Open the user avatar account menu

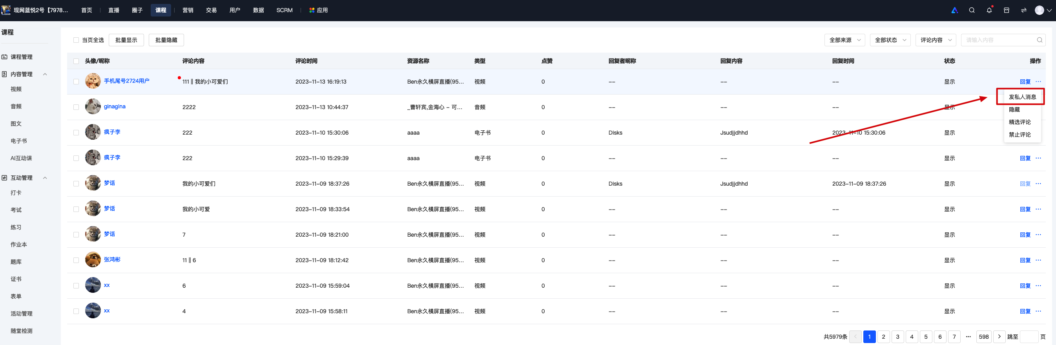tap(1043, 10)
